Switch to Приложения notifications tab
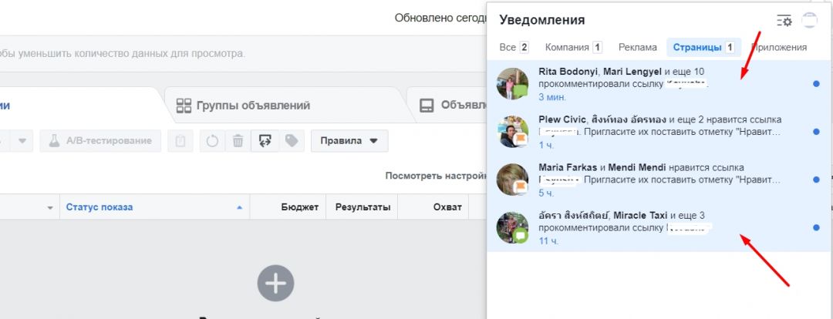 click(779, 47)
